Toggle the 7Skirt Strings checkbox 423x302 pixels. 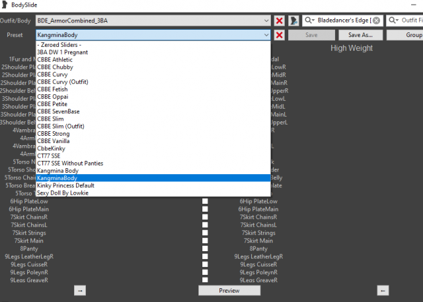(x=205, y=233)
